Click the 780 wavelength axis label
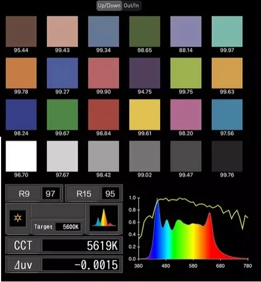The width and height of the screenshot is (261, 282). coord(248,266)
